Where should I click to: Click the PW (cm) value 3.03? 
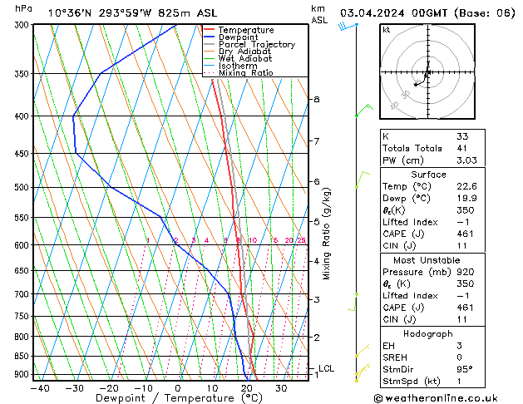[x=466, y=160]
